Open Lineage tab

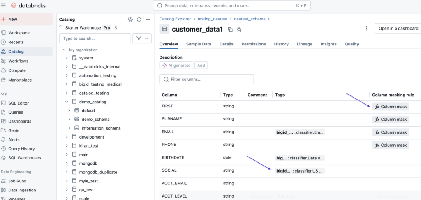[x=305, y=44]
